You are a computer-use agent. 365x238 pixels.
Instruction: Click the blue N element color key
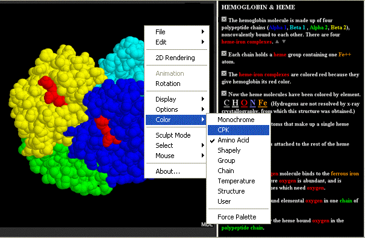(252, 103)
